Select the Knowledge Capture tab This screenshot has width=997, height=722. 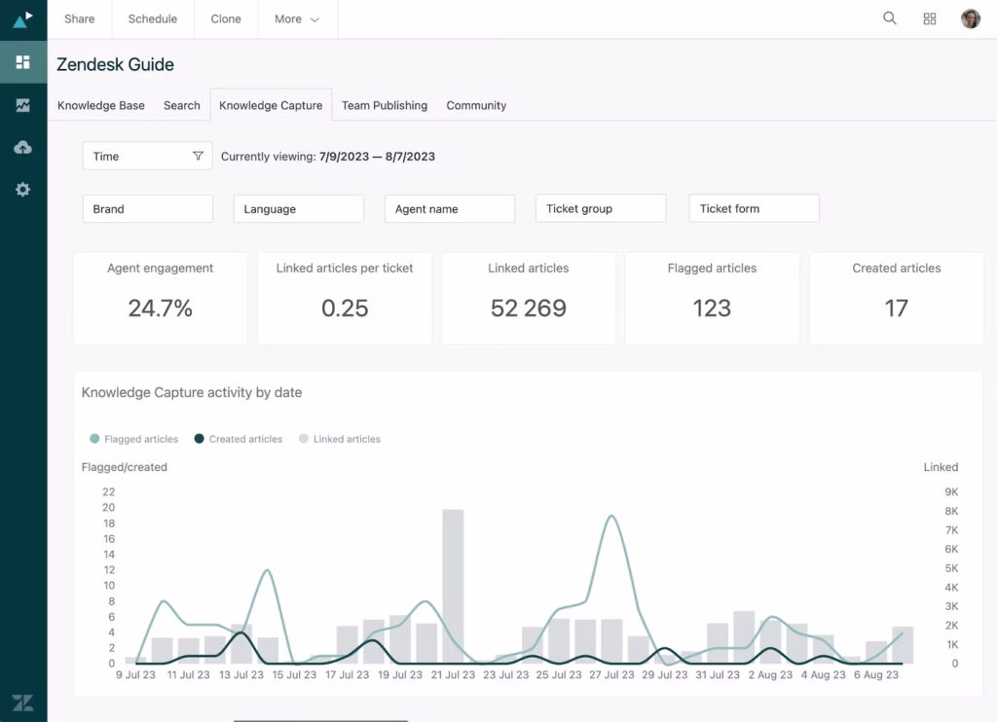271,105
